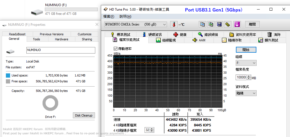Close the NUMINUO (F:) Properties dialog

coord(97,24)
